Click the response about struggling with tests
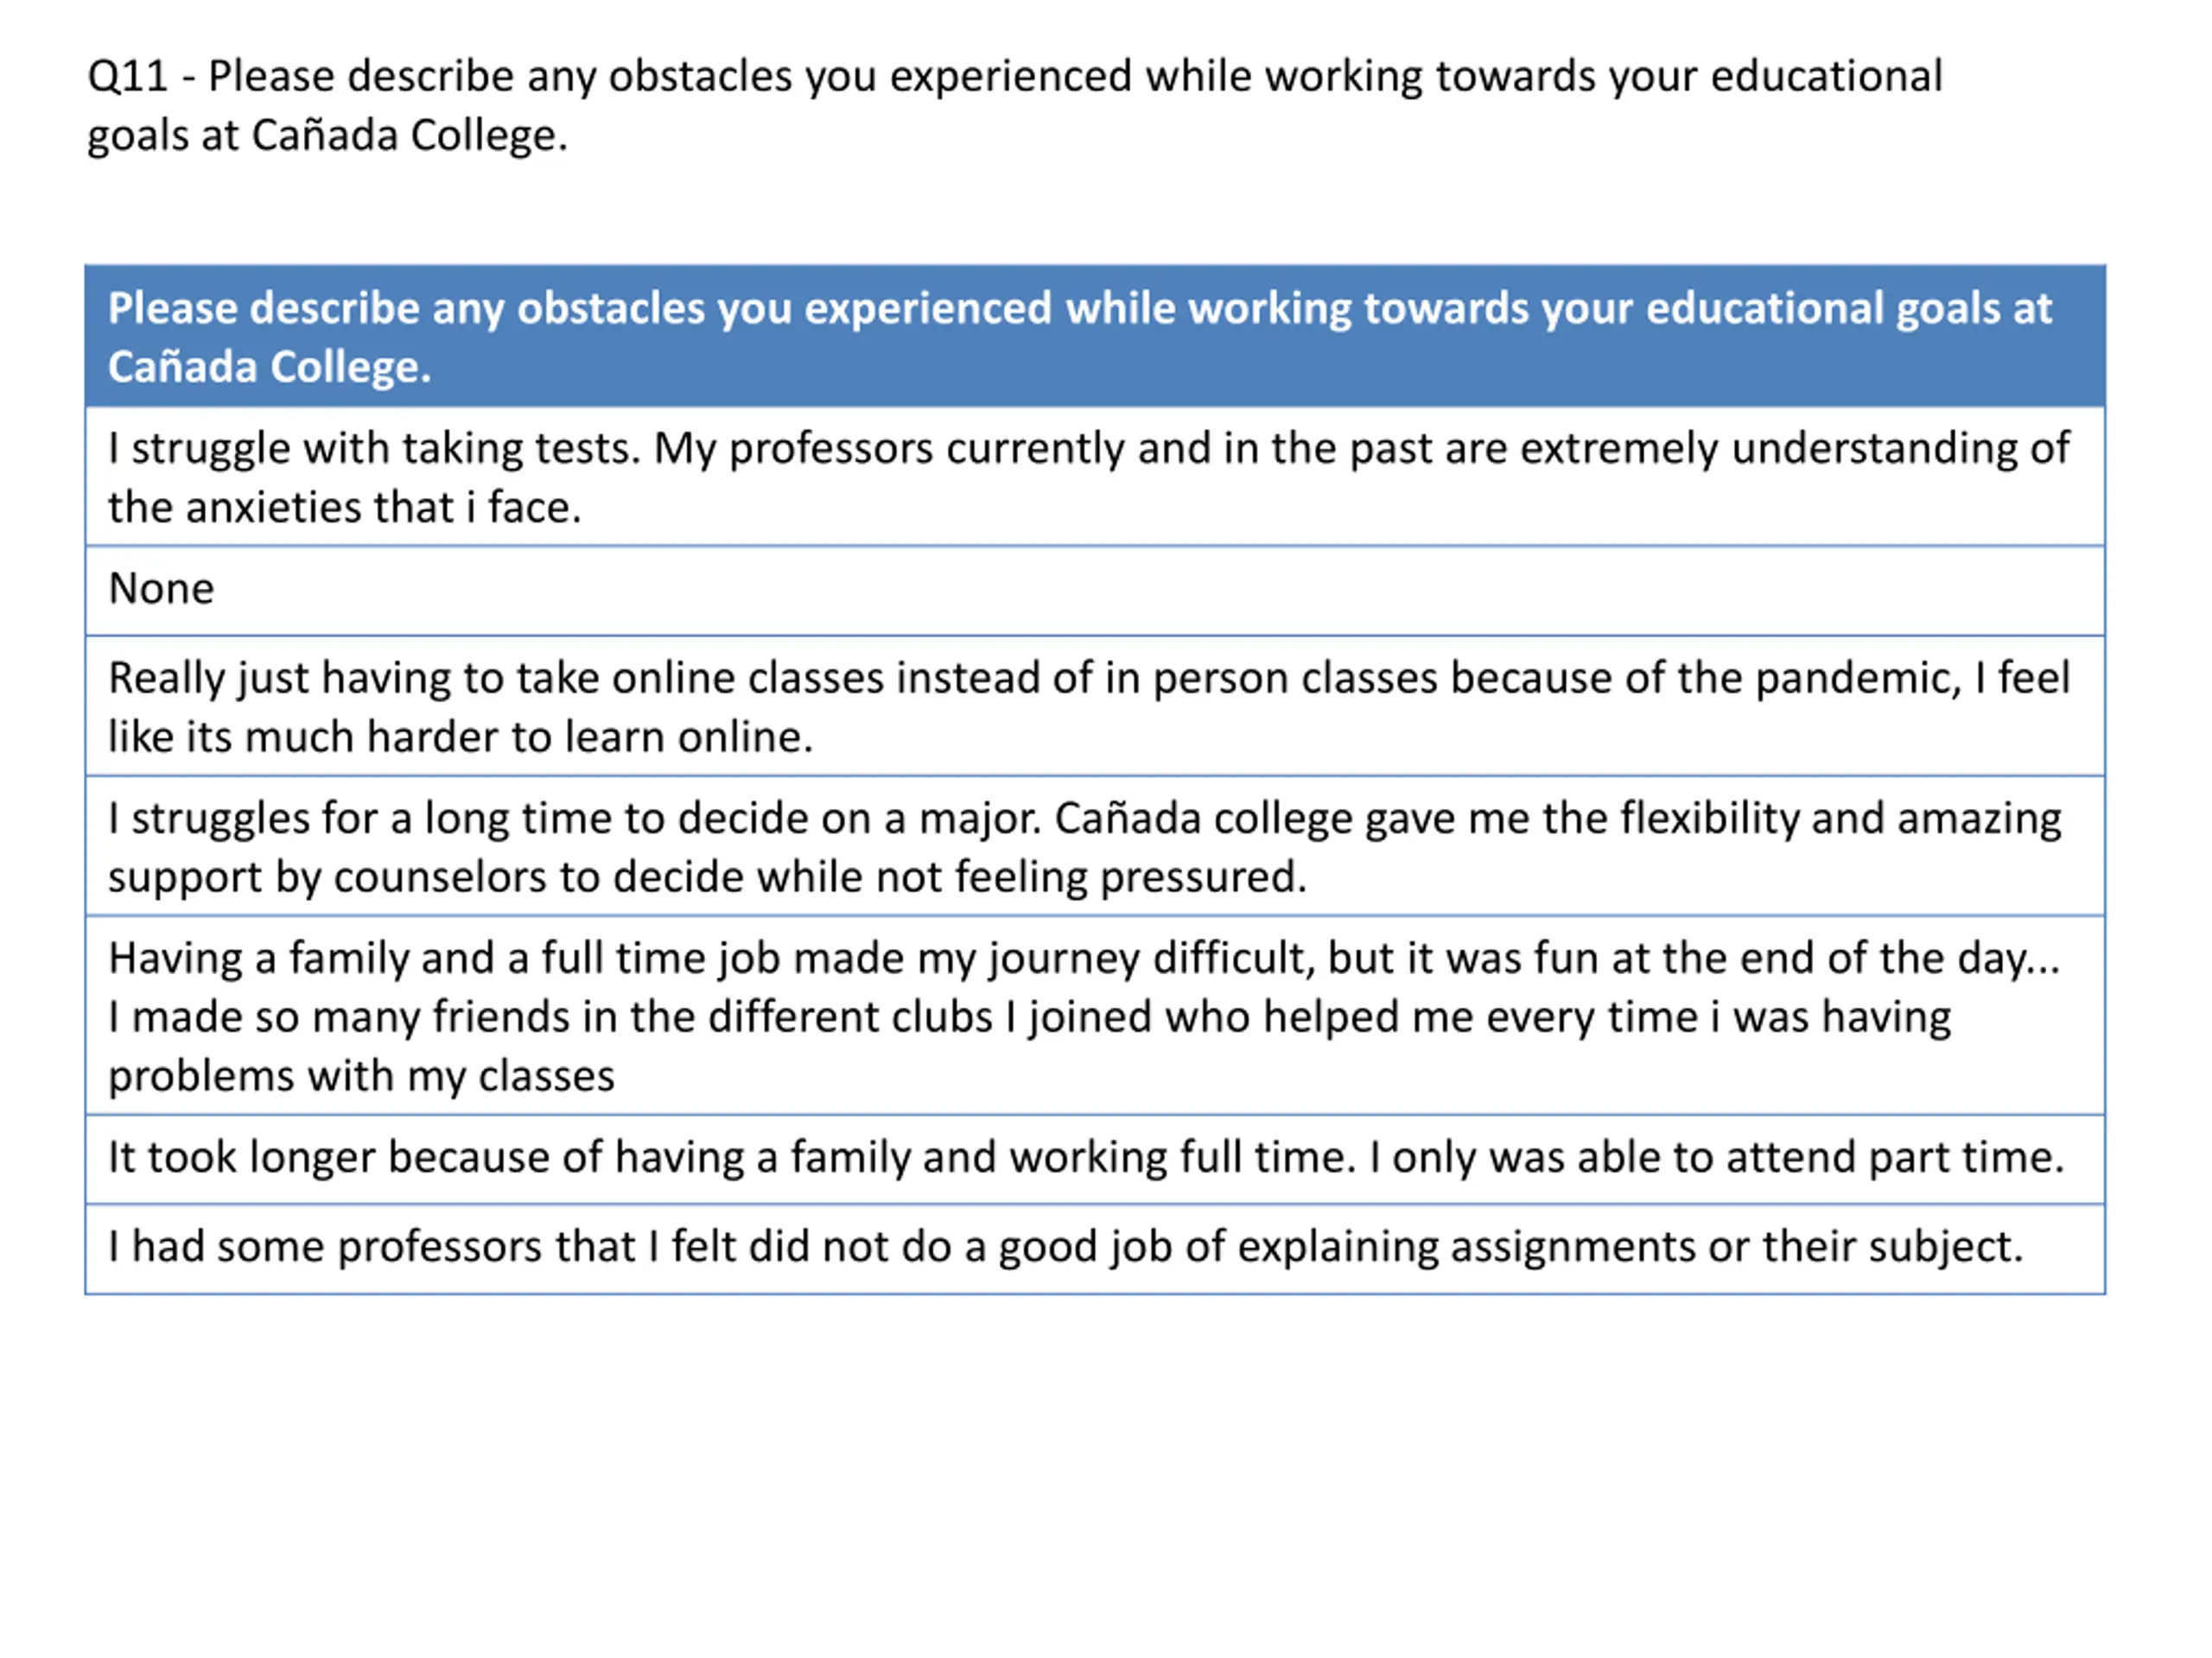Screen dimensions: 2212x1658 pos(1095,477)
